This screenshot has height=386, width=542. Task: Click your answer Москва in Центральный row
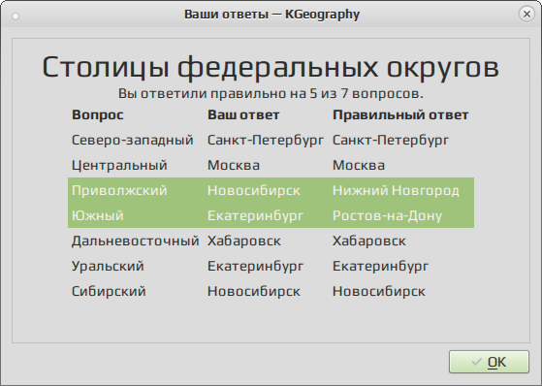[x=234, y=165]
